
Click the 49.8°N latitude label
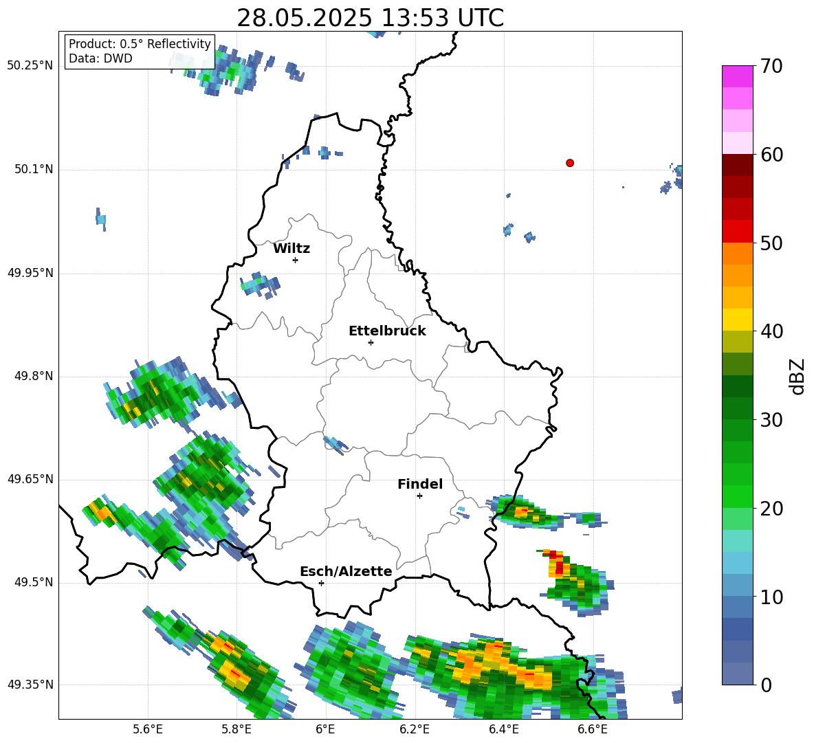tap(34, 376)
